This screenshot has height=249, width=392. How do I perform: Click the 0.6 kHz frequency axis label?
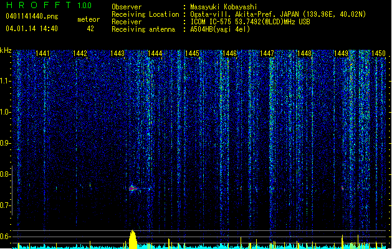[6, 237]
